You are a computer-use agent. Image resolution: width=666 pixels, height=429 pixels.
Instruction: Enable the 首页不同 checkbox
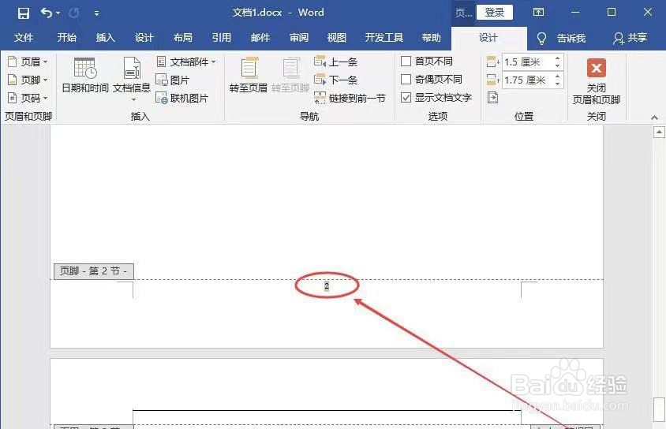(x=406, y=61)
